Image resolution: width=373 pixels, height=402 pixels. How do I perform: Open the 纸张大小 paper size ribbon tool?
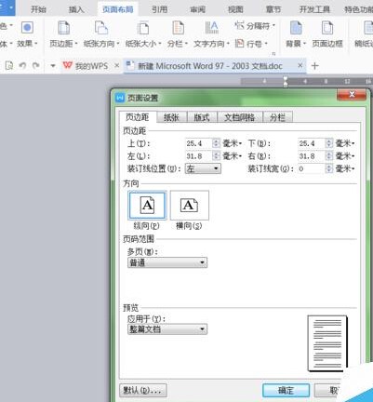[143, 34]
